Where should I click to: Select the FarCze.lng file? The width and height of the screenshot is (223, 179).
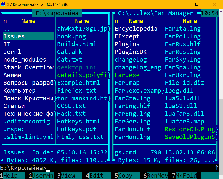point(132,98)
